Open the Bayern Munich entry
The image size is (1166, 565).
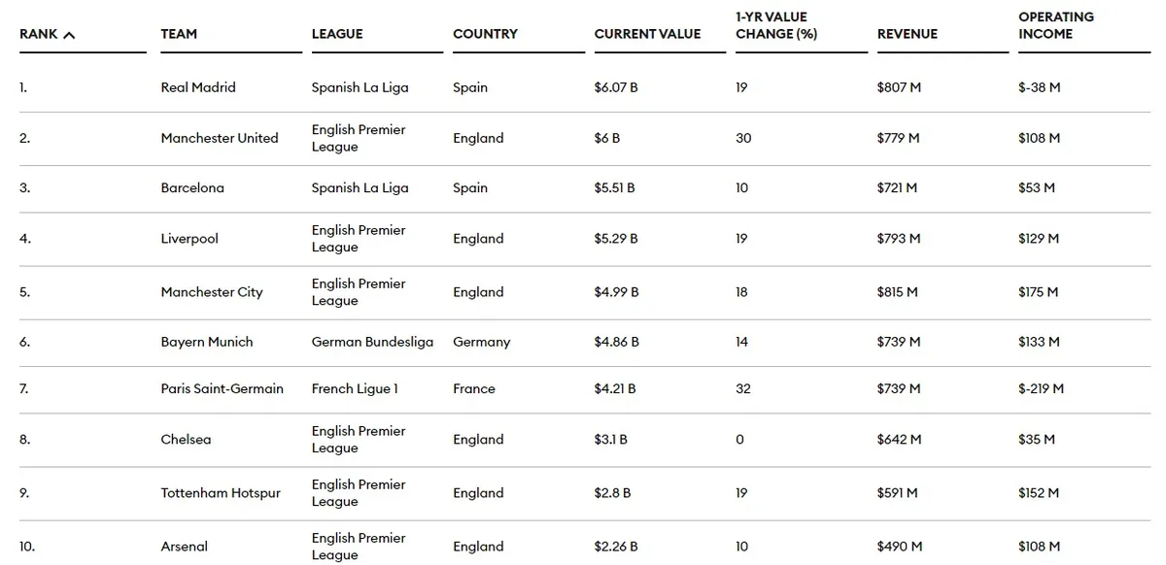[x=207, y=342]
